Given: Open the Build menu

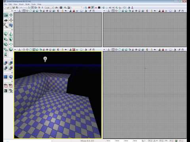Looking at the screenshot, I should coord(27,4).
